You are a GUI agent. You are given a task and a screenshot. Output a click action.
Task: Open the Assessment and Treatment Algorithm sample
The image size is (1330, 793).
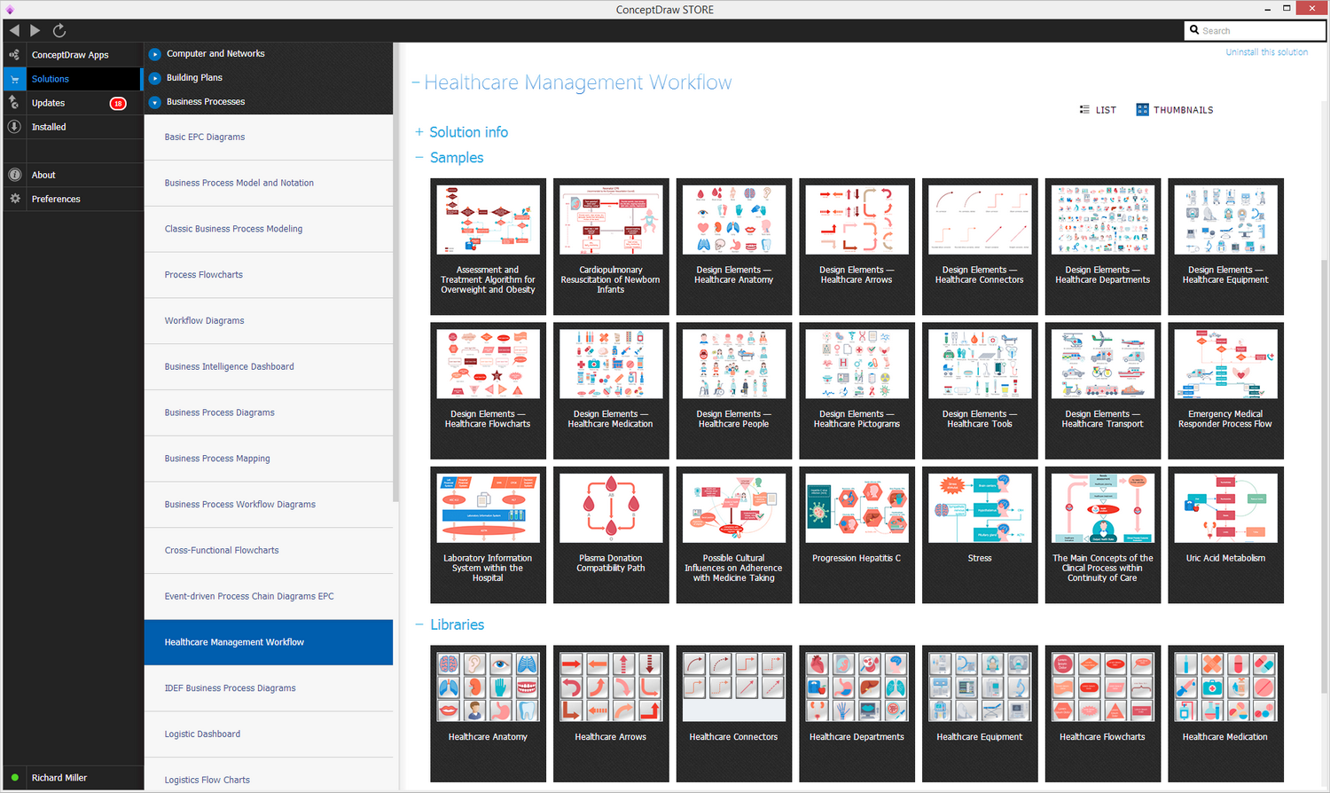(488, 247)
